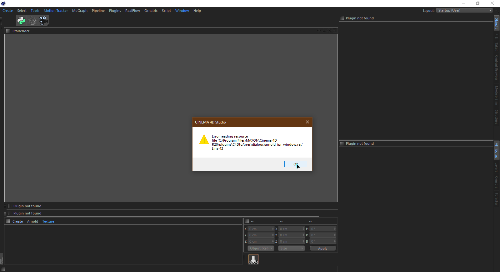This screenshot has height=272, width=500.
Task: Click the ProRender panel grip icon
Action: [x=8, y=31]
